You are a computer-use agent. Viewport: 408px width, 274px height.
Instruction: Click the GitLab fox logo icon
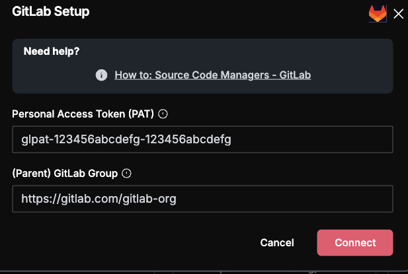[378, 14]
